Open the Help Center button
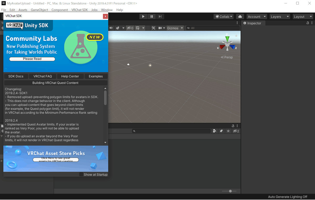This screenshot has width=315, height=200. (70, 76)
